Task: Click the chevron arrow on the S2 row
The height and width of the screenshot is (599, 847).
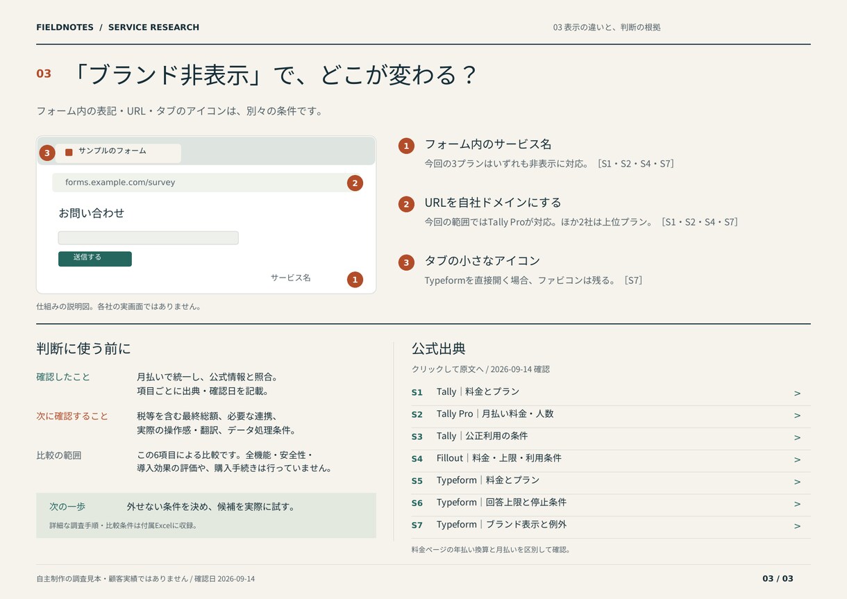Action: tap(797, 415)
